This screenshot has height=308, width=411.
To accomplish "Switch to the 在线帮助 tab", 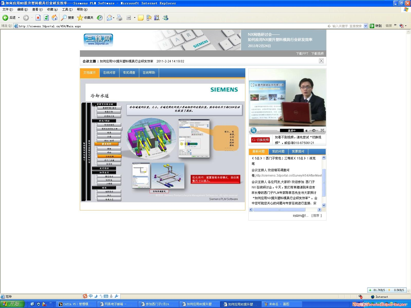I will (149, 73).
